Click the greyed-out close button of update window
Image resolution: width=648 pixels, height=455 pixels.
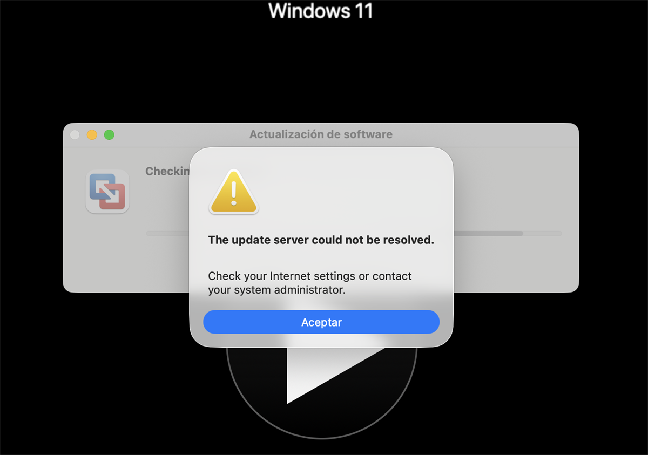click(75, 135)
